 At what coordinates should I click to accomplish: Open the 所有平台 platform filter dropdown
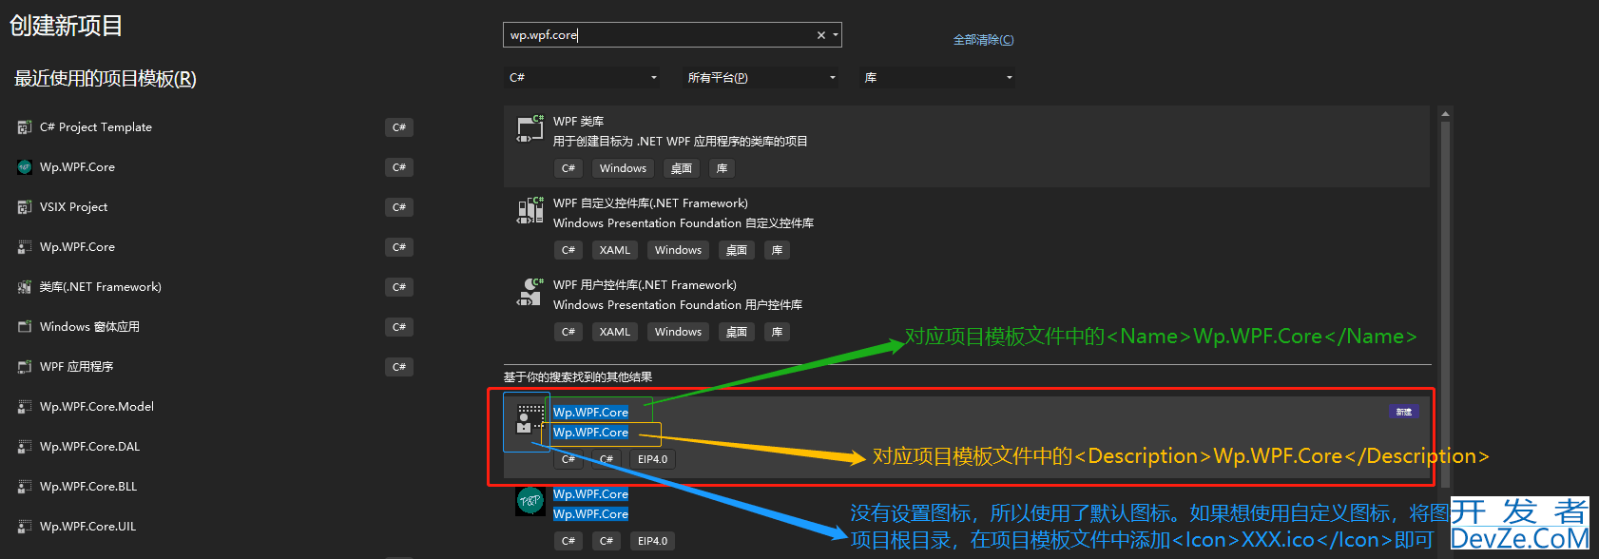(x=761, y=78)
